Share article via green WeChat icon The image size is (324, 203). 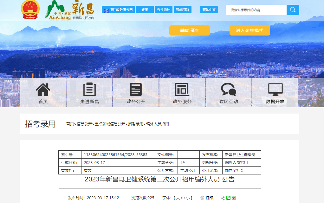pos(228,198)
